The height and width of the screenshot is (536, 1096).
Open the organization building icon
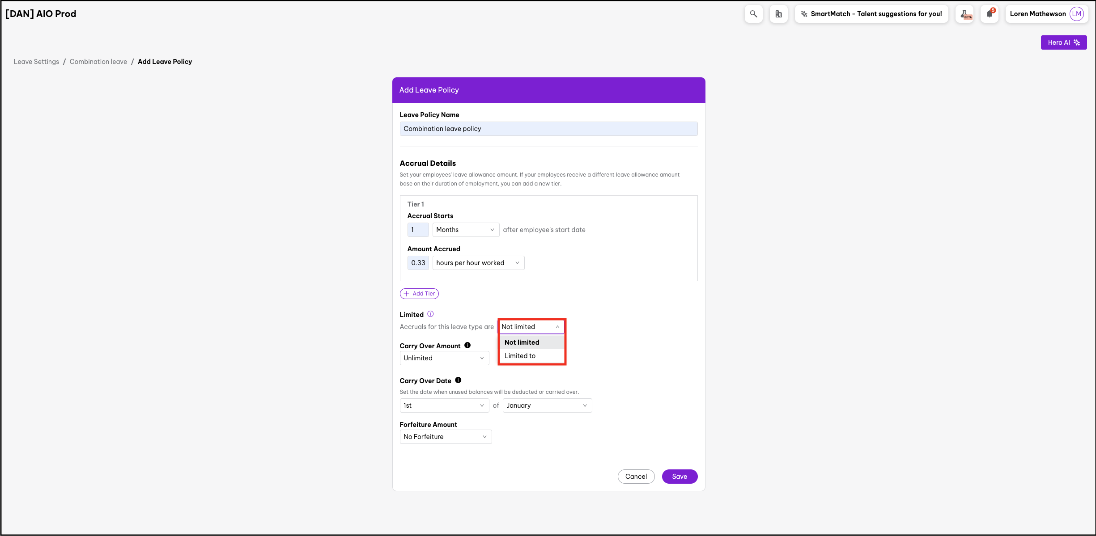778,14
